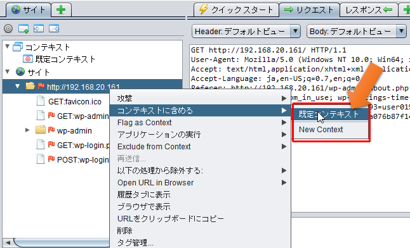The image size is (410, 248).
Task: Choose 履歴タブに表示 from the menu
Action: 201,194
